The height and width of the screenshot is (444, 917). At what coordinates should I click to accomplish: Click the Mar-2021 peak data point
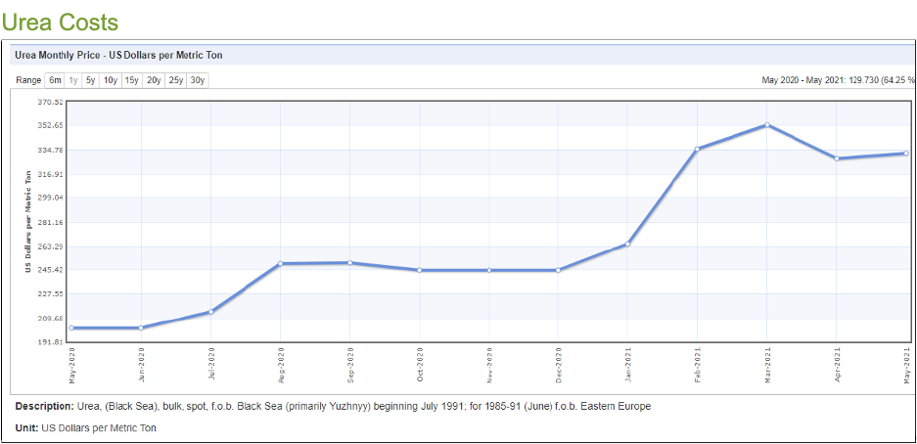(767, 125)
